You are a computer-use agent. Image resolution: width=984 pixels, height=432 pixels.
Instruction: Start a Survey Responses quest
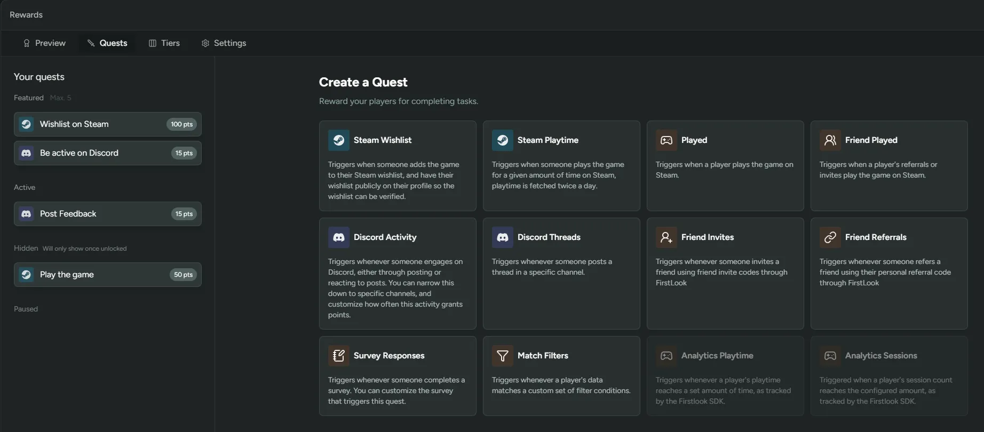(398, 376)
